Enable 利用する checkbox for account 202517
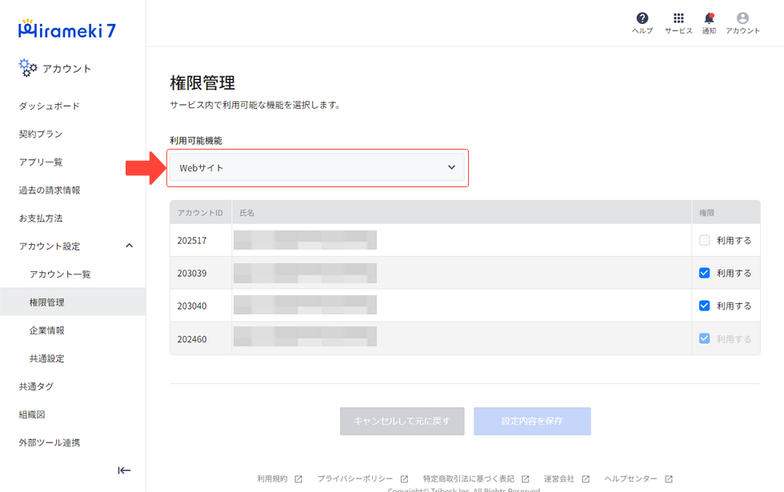Image resolution: width=784 pixels, height=492 pixels. coord(704,240)
